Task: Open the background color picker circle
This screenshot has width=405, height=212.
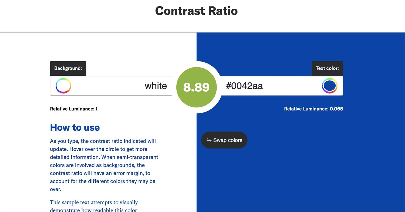Action: [63, 86]
